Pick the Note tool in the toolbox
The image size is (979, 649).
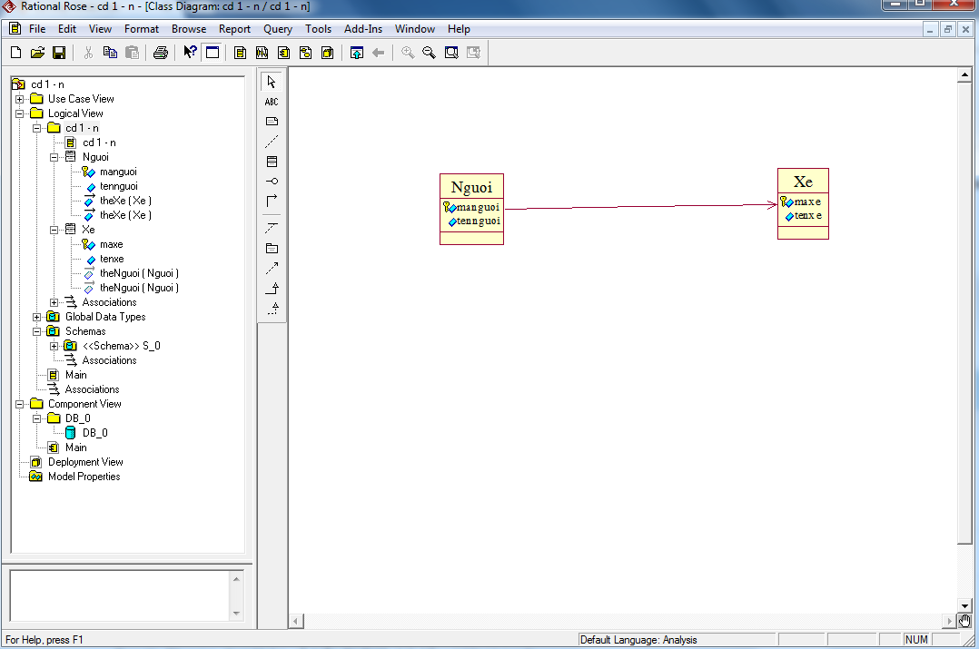(272, 122)
